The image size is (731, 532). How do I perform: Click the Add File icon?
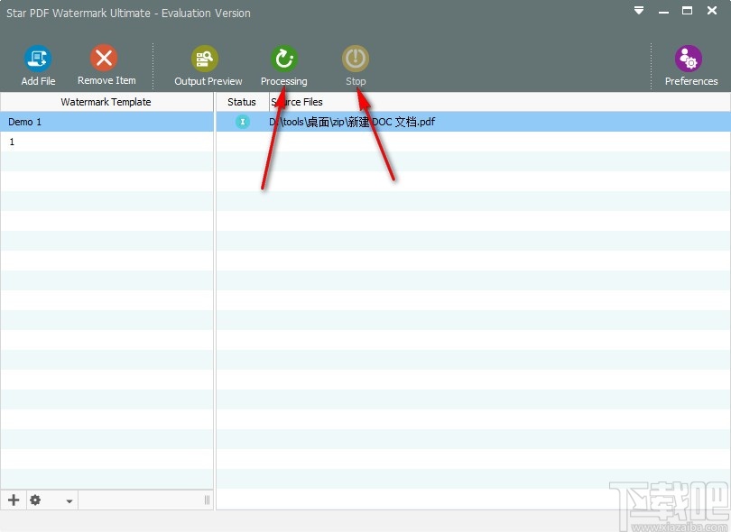pyautogui.click(x=38, y=59)
